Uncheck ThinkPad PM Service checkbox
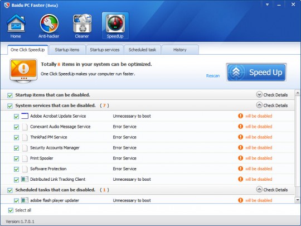Screen dimensions: 301x226 click(16, 137)
